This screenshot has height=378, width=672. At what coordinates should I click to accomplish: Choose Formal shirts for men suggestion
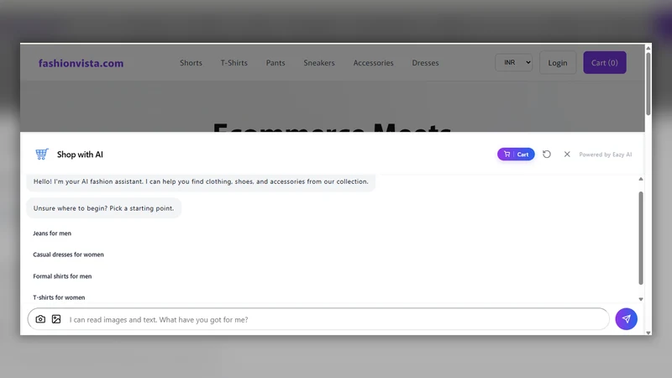pyautogui.click(x=62, y=276)
